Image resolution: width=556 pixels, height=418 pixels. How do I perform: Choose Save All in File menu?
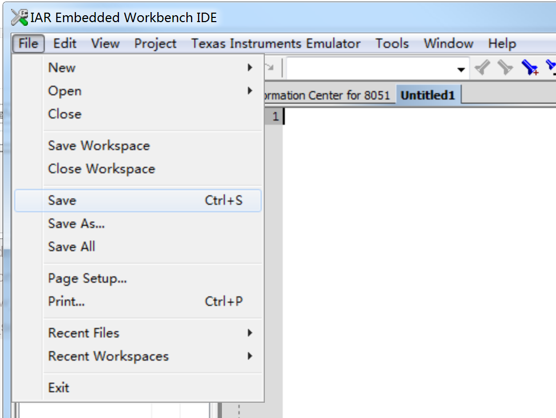(x=138, y=246)
